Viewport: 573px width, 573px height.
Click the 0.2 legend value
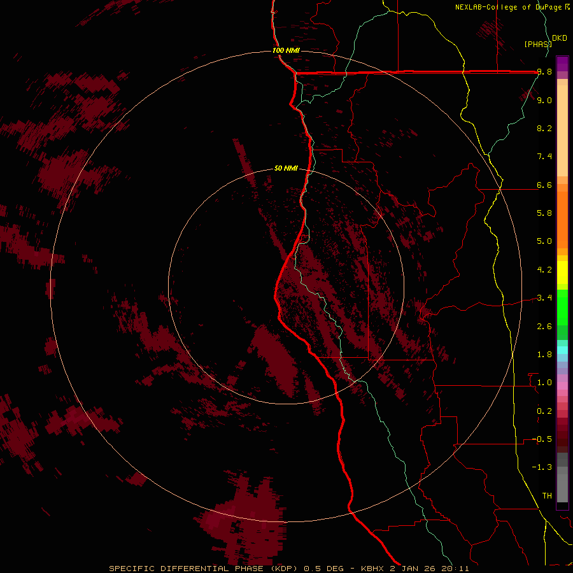[544, 411]
